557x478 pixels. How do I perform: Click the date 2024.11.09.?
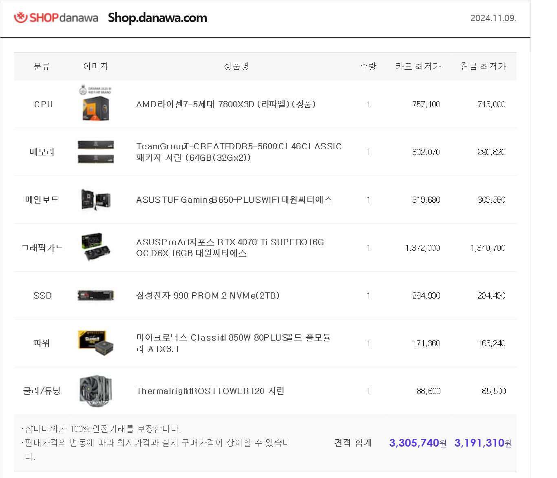coord(493,18)
